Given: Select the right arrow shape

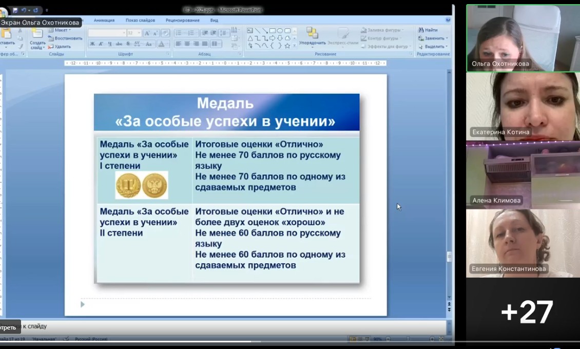Looking at the screenshot, I should [x=273, y=38].
